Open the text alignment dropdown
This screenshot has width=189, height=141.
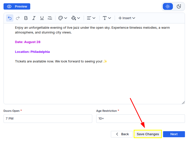point(91,18)
